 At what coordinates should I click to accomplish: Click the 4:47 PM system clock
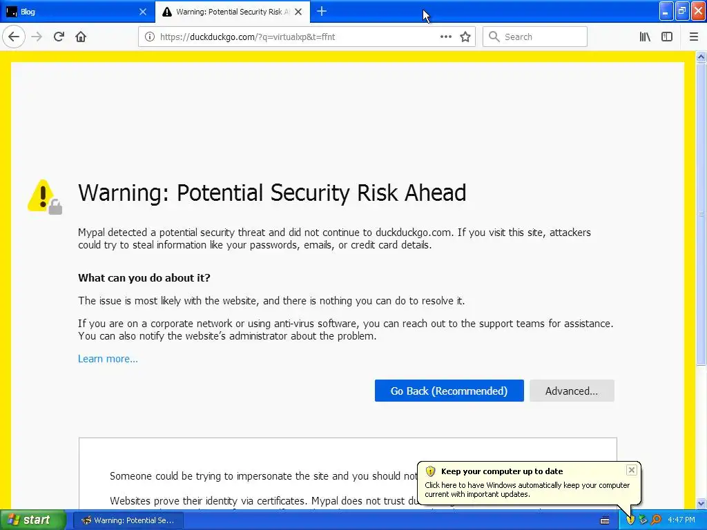(x=681, y=520)
